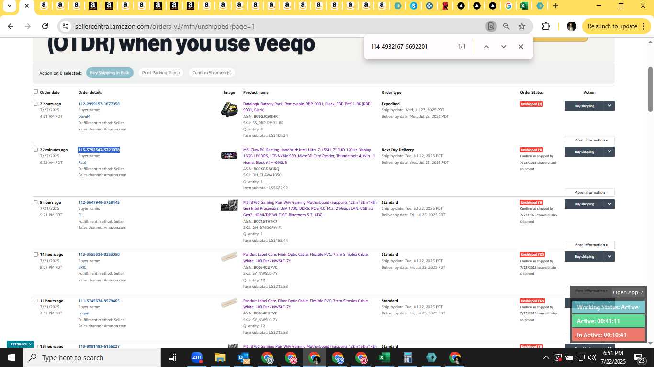Jump to next find result
Screen dimensions: 654x367
[503, 47]
